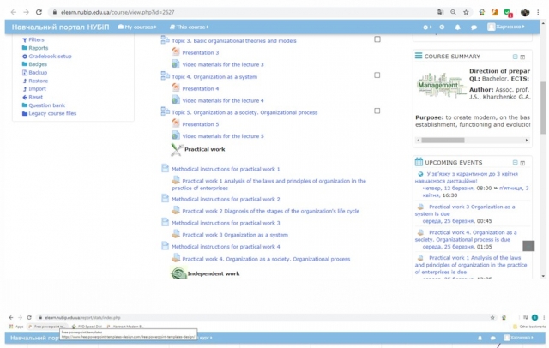Click the Upcoming Events calendar icon
This screenshot has height=348, width=549.
[x=419, y=162]
